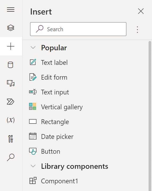Viewport: 152px width, 191px height.
Task: Open the Tree view layers icon
Action: 11,28
